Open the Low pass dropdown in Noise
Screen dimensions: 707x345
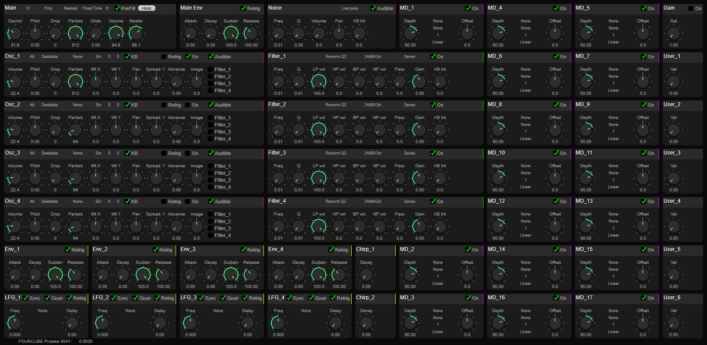pos(350,8)
